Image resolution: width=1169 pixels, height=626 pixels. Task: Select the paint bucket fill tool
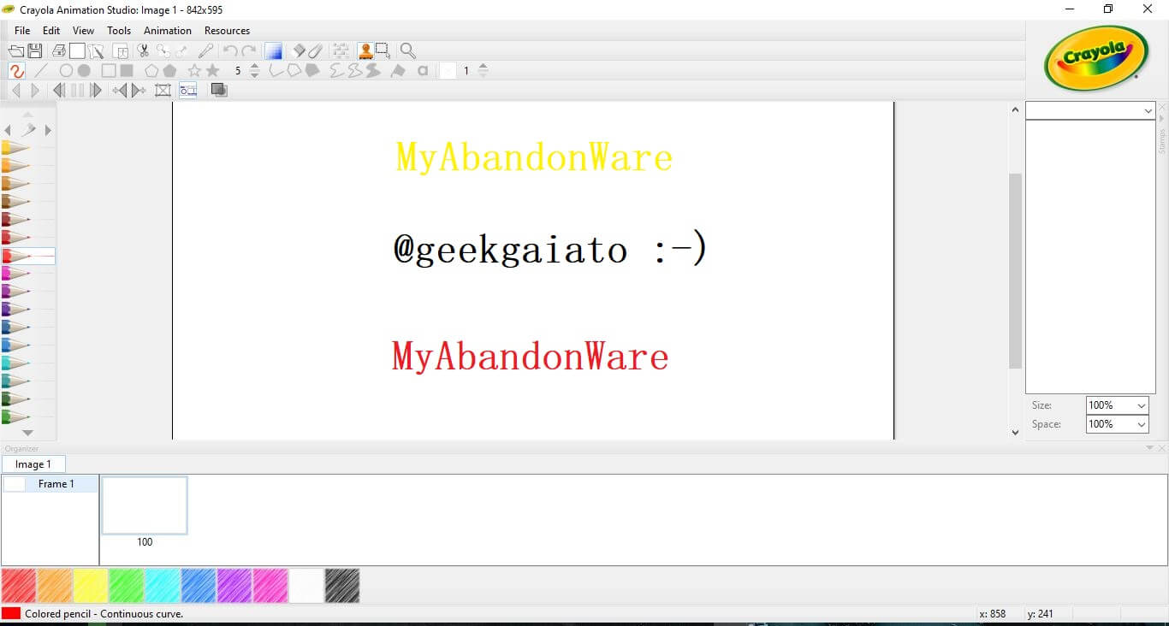pos(398,71)
